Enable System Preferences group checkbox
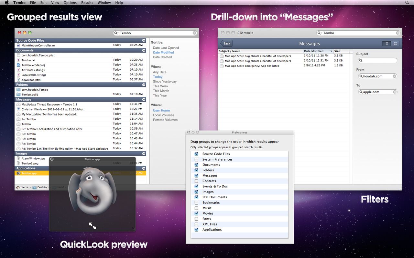 pyautogui.click(x=196, y=159)
